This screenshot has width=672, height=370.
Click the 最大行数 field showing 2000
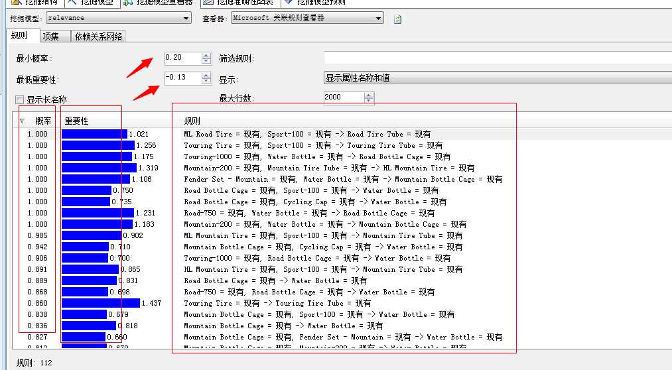344,97
